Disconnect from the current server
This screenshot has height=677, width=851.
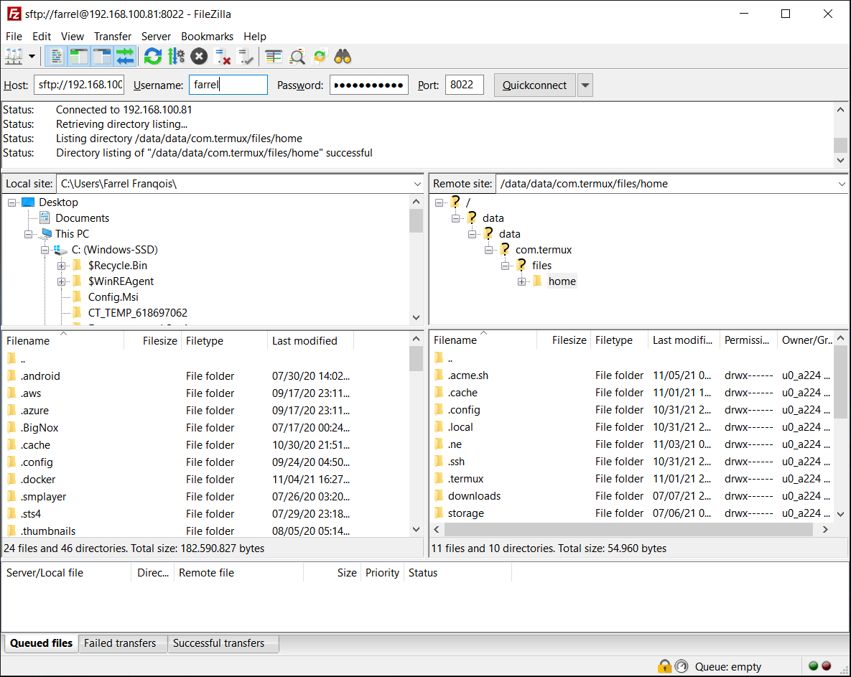(223, 57)
